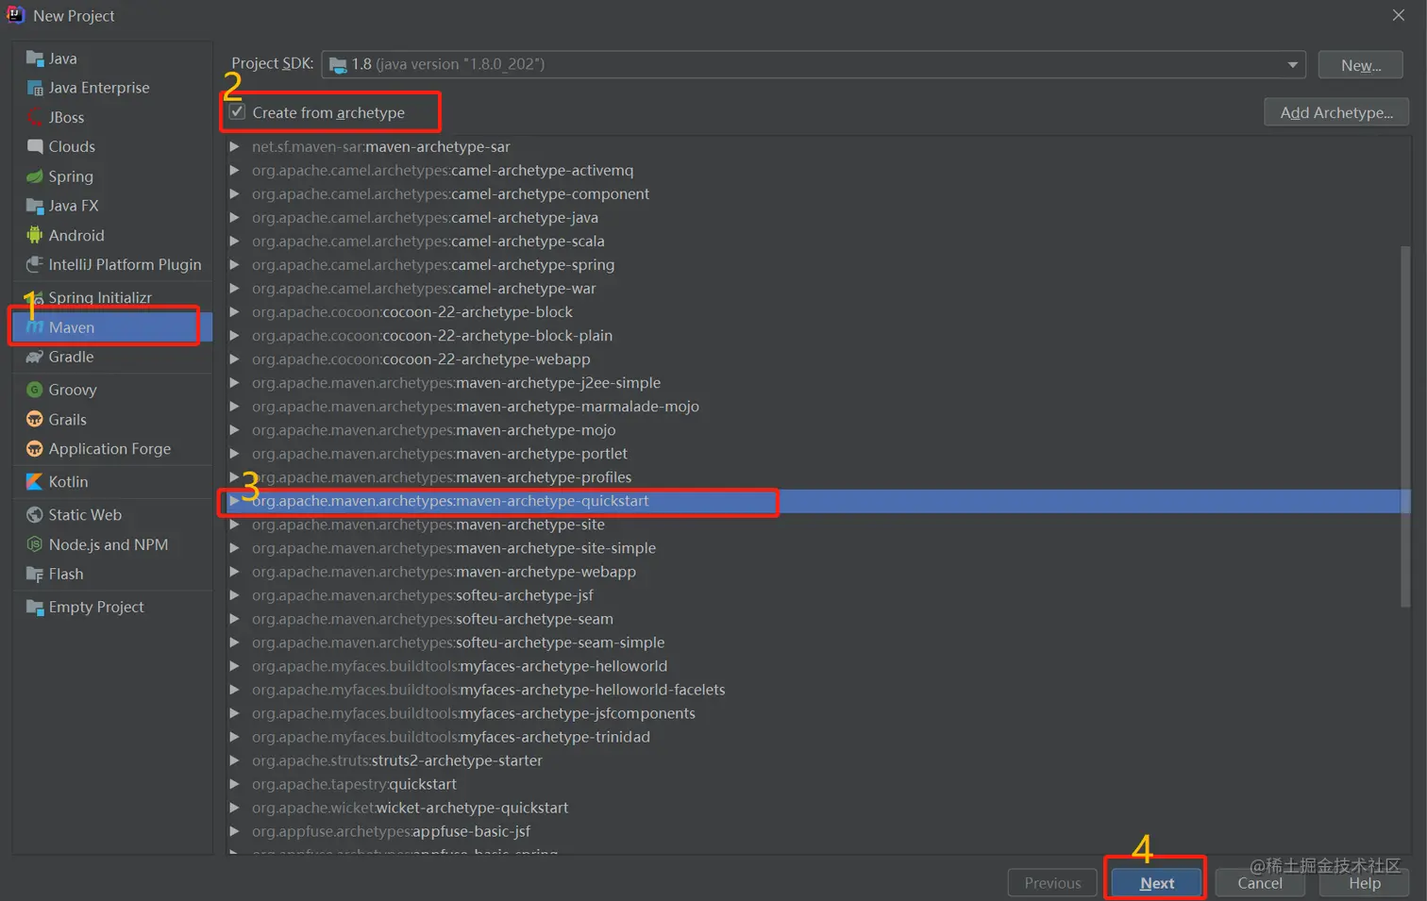This screenshot has height=901, width=1427.
Task: Close the New Project dialog
Action: tap(1399, 15)
